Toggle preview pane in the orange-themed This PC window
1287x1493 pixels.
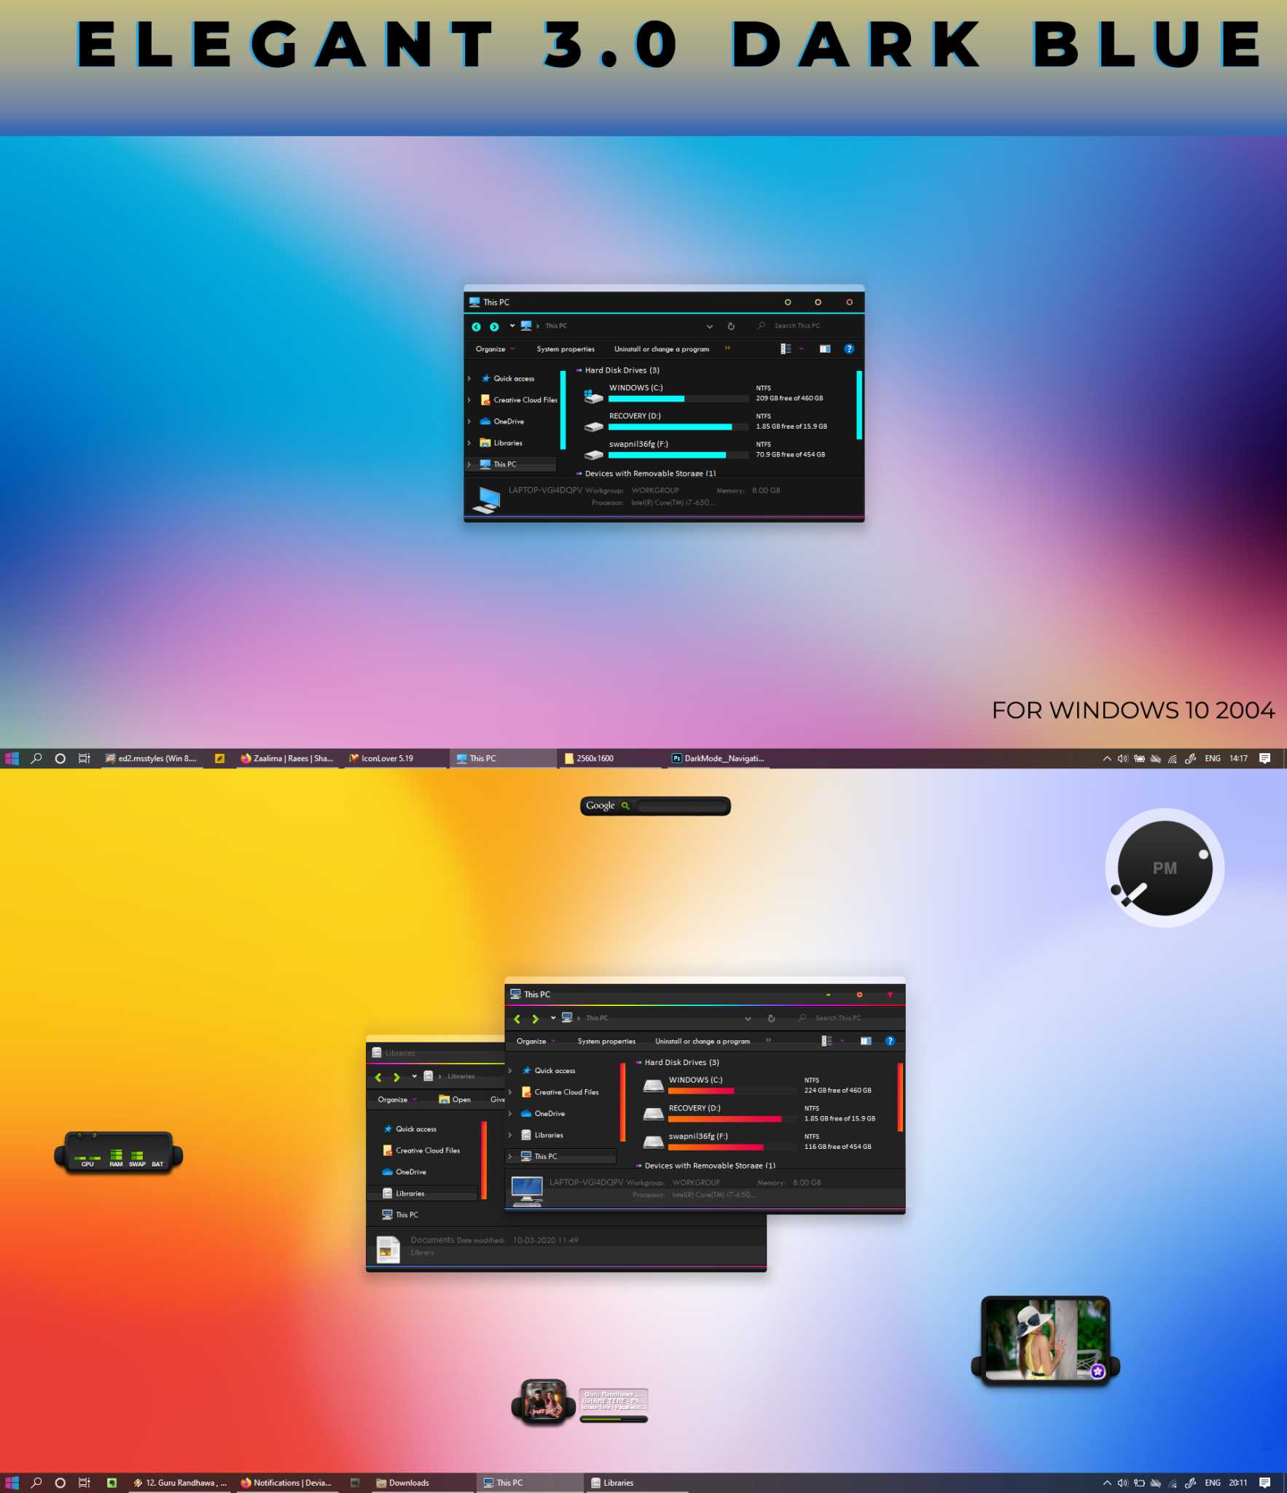tap(865, 1041)
